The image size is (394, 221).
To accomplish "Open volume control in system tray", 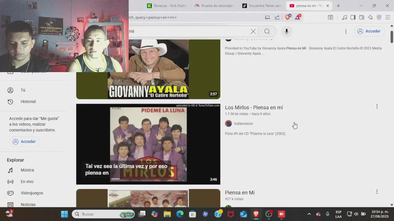I will (356, 214).
